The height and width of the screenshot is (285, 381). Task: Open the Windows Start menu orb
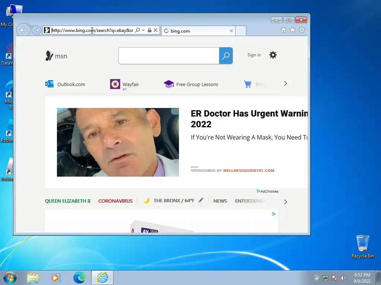(10, 278)
